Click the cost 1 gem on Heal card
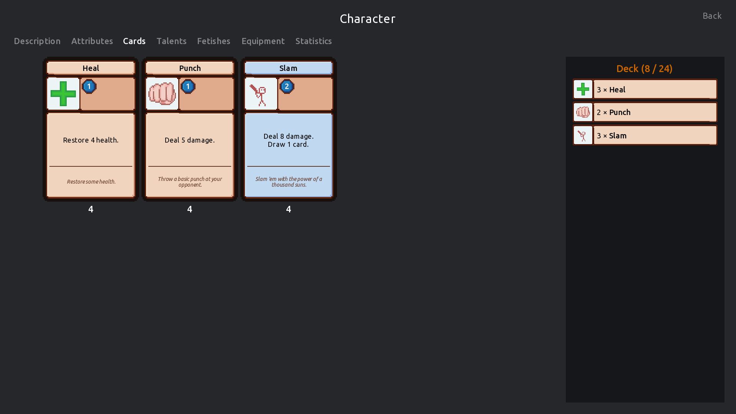The height and width of the screenshot is (414, 736). tap(89, 87)
